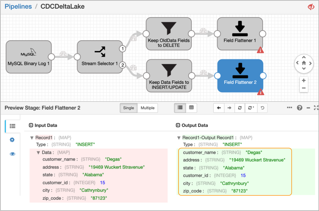Click the refresh preview icon
319x211 pixels.
[x=240, y=108]
